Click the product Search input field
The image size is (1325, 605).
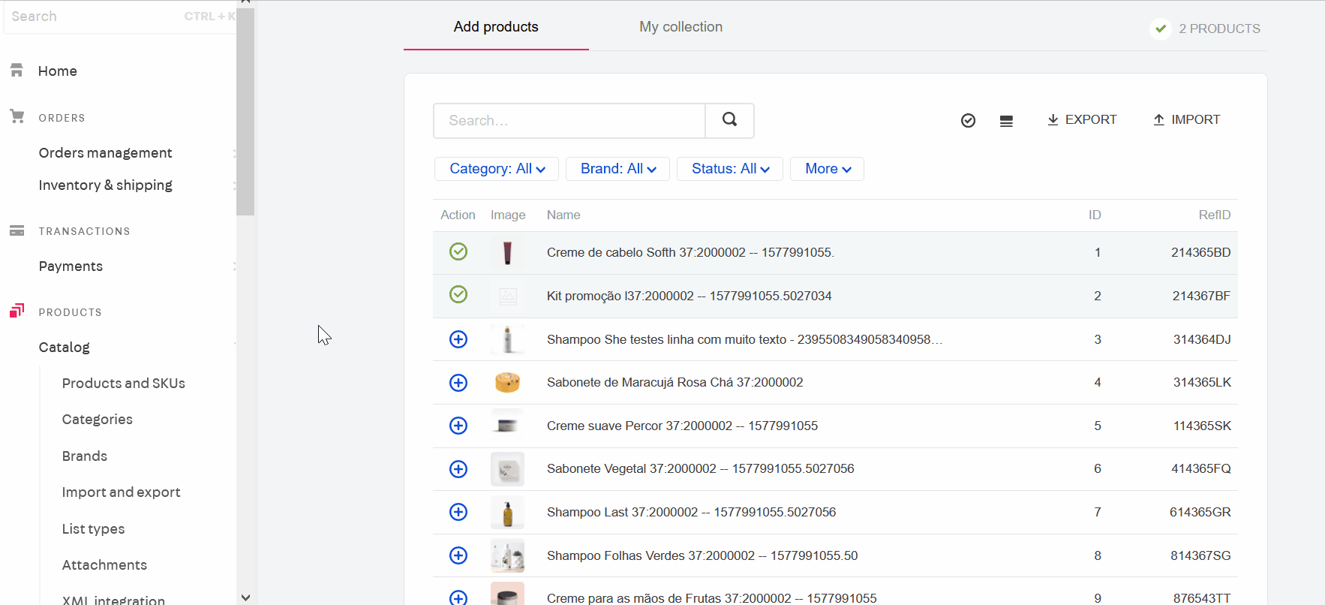pos(569,121)
